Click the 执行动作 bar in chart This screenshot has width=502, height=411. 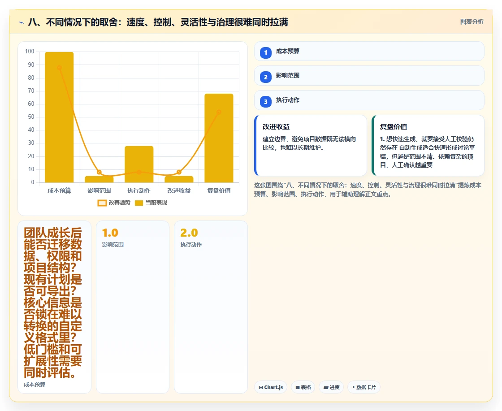coord(139,164)
